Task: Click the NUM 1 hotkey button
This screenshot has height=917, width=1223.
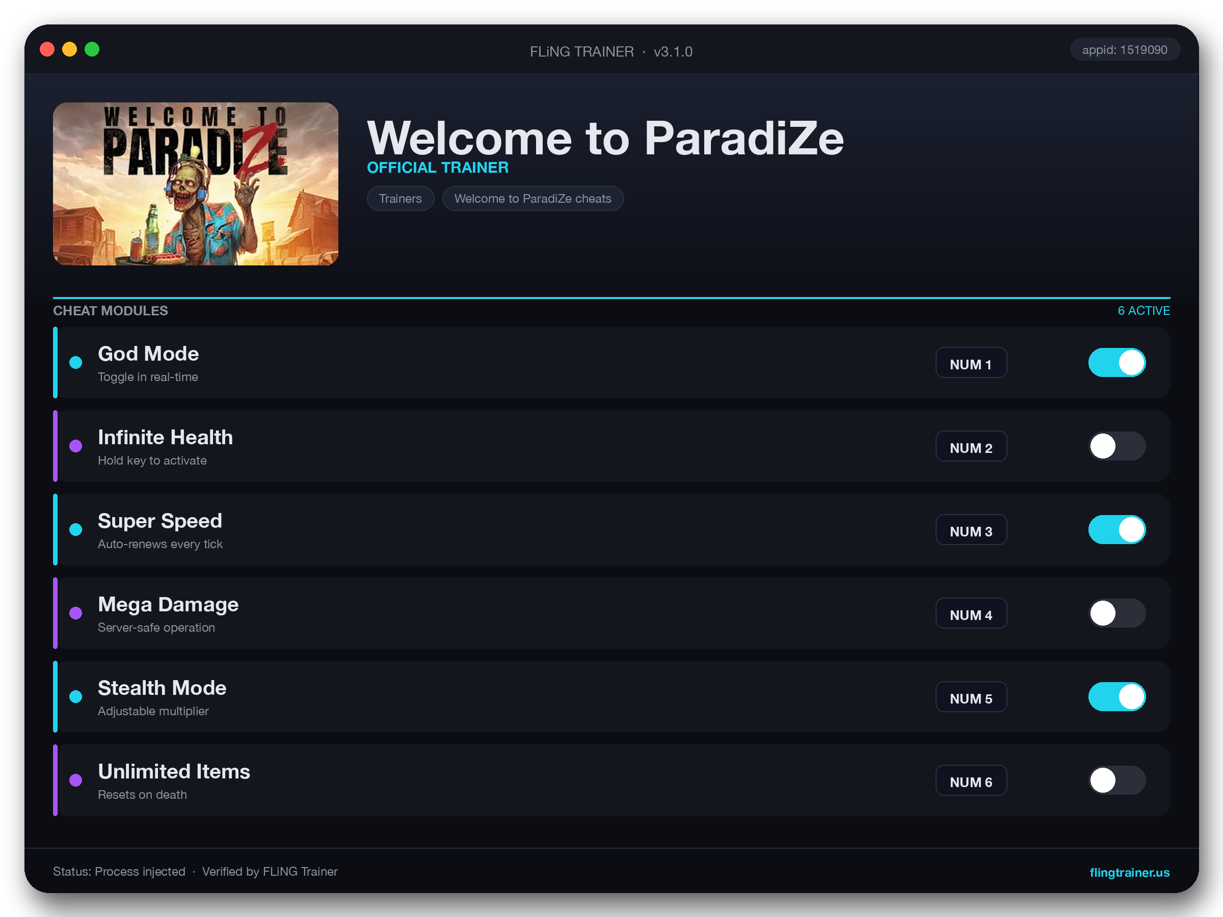Action: (971, 363)
